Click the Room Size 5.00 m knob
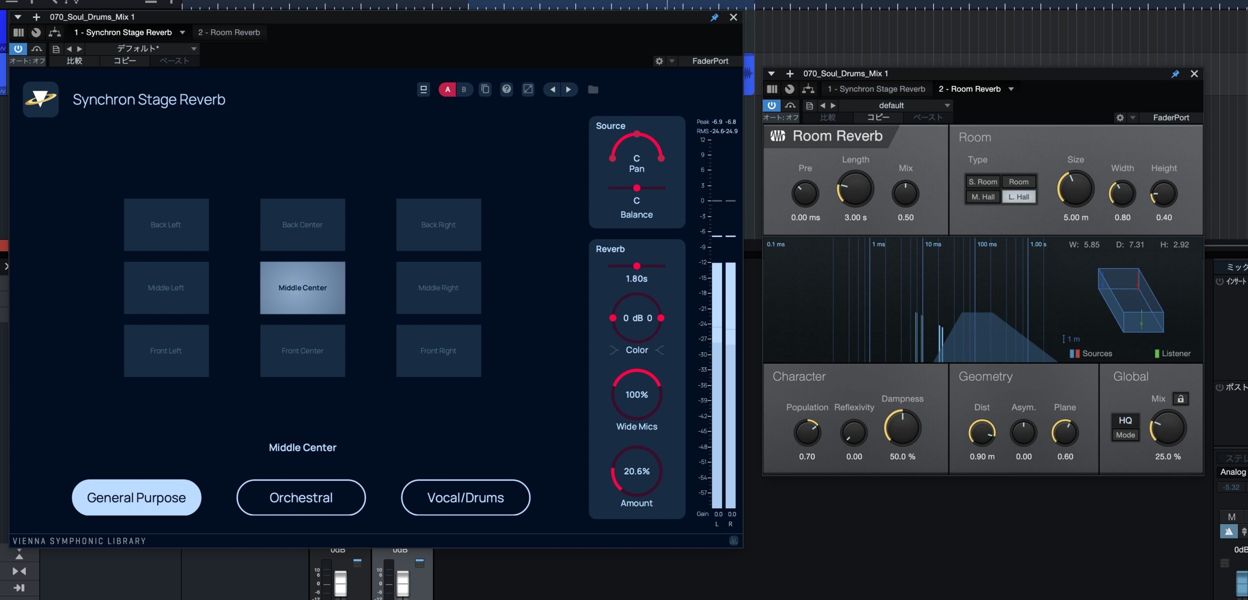1248x600 pixels. (x=1075, y=189)
